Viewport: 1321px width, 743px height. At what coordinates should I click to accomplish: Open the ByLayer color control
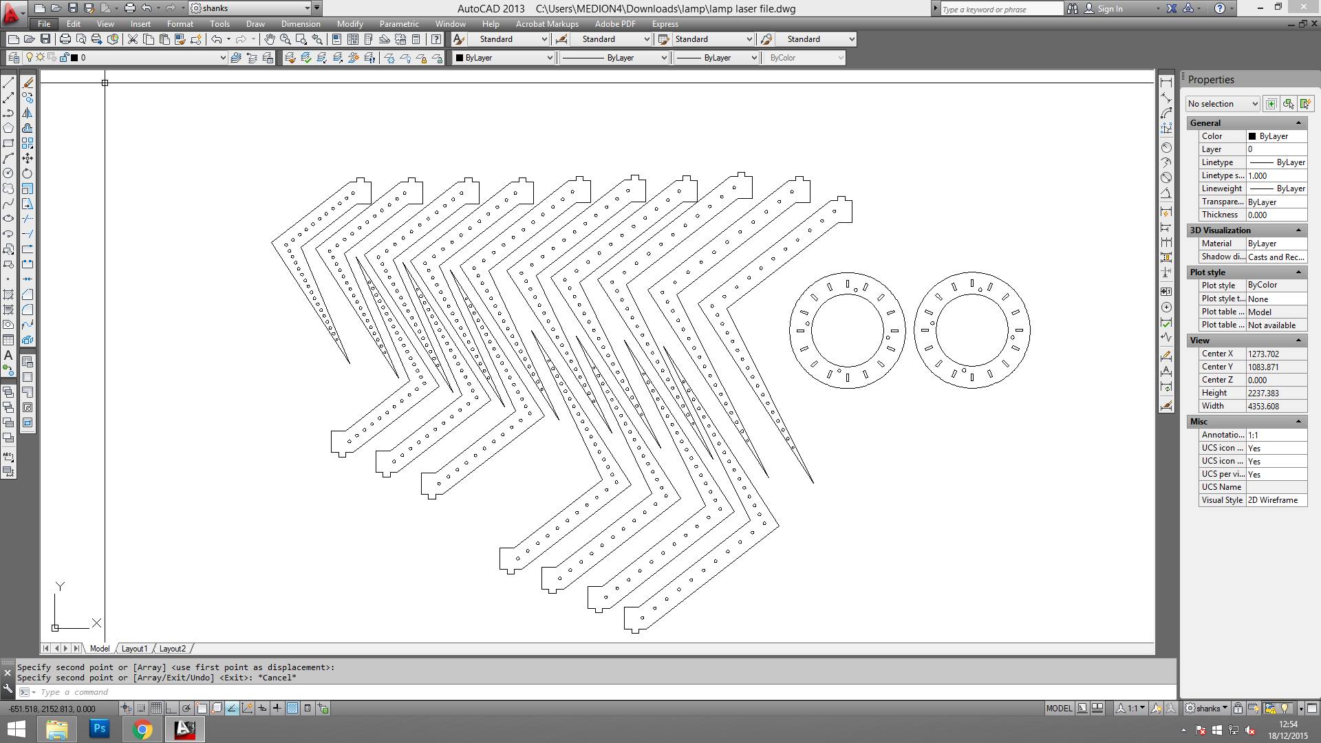click(504, 58)
